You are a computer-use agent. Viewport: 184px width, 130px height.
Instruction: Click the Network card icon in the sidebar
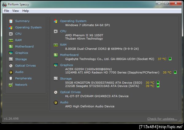coord(11,85)
